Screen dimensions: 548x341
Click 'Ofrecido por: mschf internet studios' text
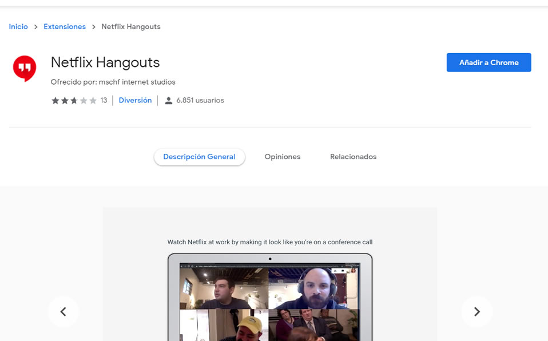pyautogui.click(x=113, y=82)
